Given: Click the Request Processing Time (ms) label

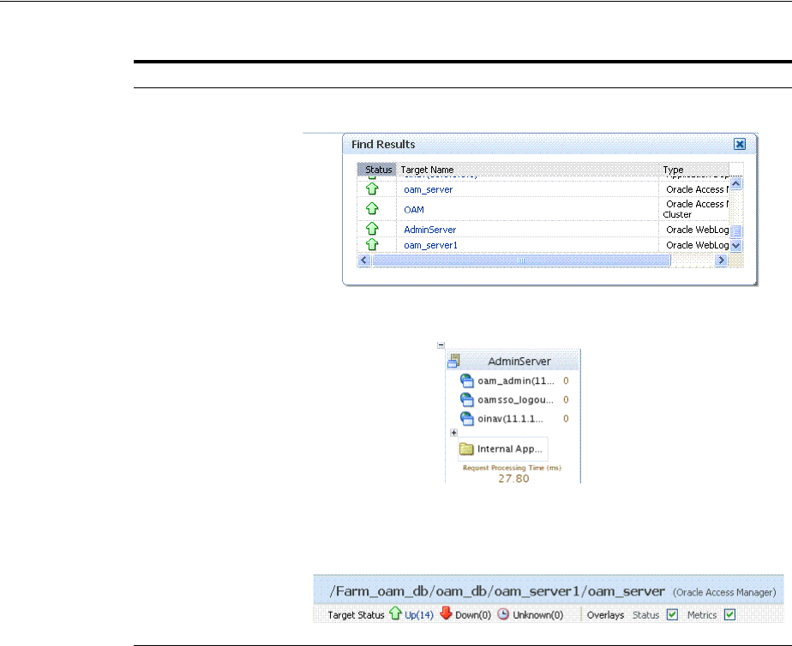Looking at the screenshot, I should [512, 468].
